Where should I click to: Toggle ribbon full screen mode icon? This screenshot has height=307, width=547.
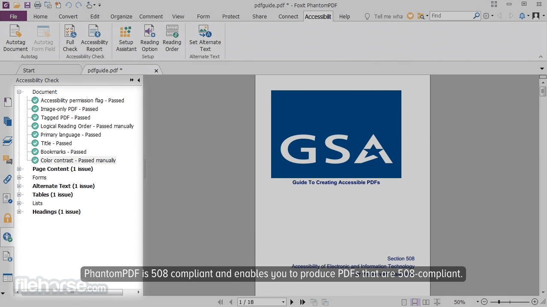(x=495, y=4)
